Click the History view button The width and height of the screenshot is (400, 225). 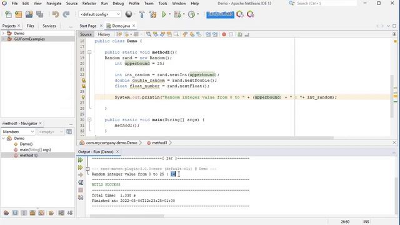pos(104,34)
